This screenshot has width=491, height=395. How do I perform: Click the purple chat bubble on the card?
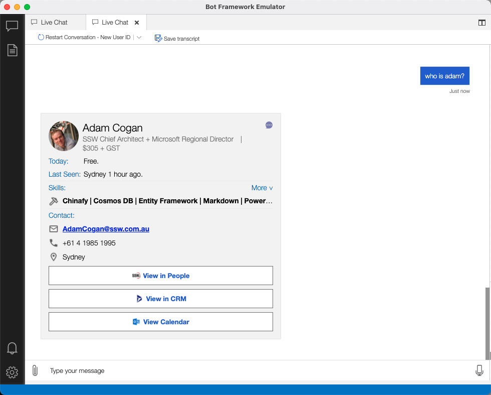[x=269, y=125]
